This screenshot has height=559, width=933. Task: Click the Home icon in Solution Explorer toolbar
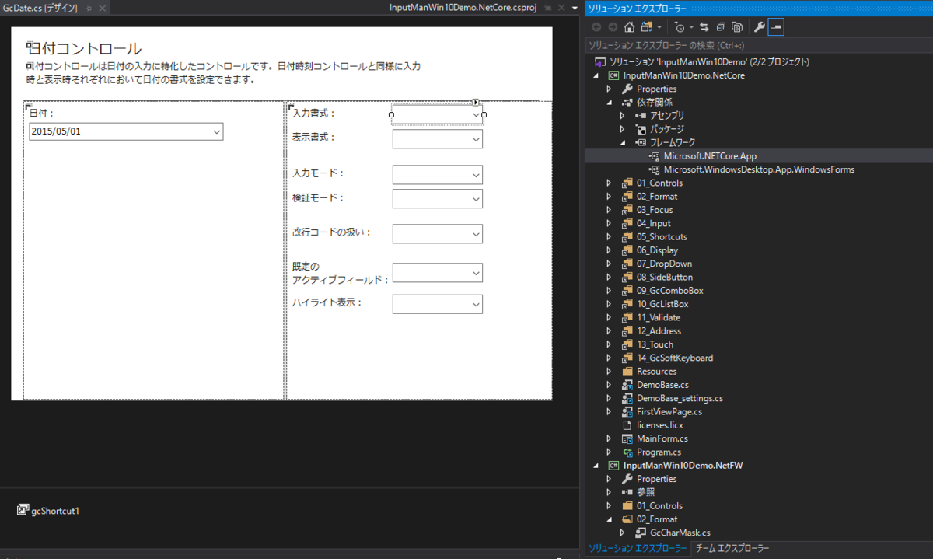pos(629,27)
